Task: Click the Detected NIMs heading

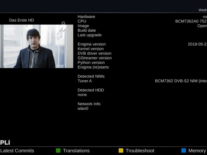Action: click(x=91, y=76)
